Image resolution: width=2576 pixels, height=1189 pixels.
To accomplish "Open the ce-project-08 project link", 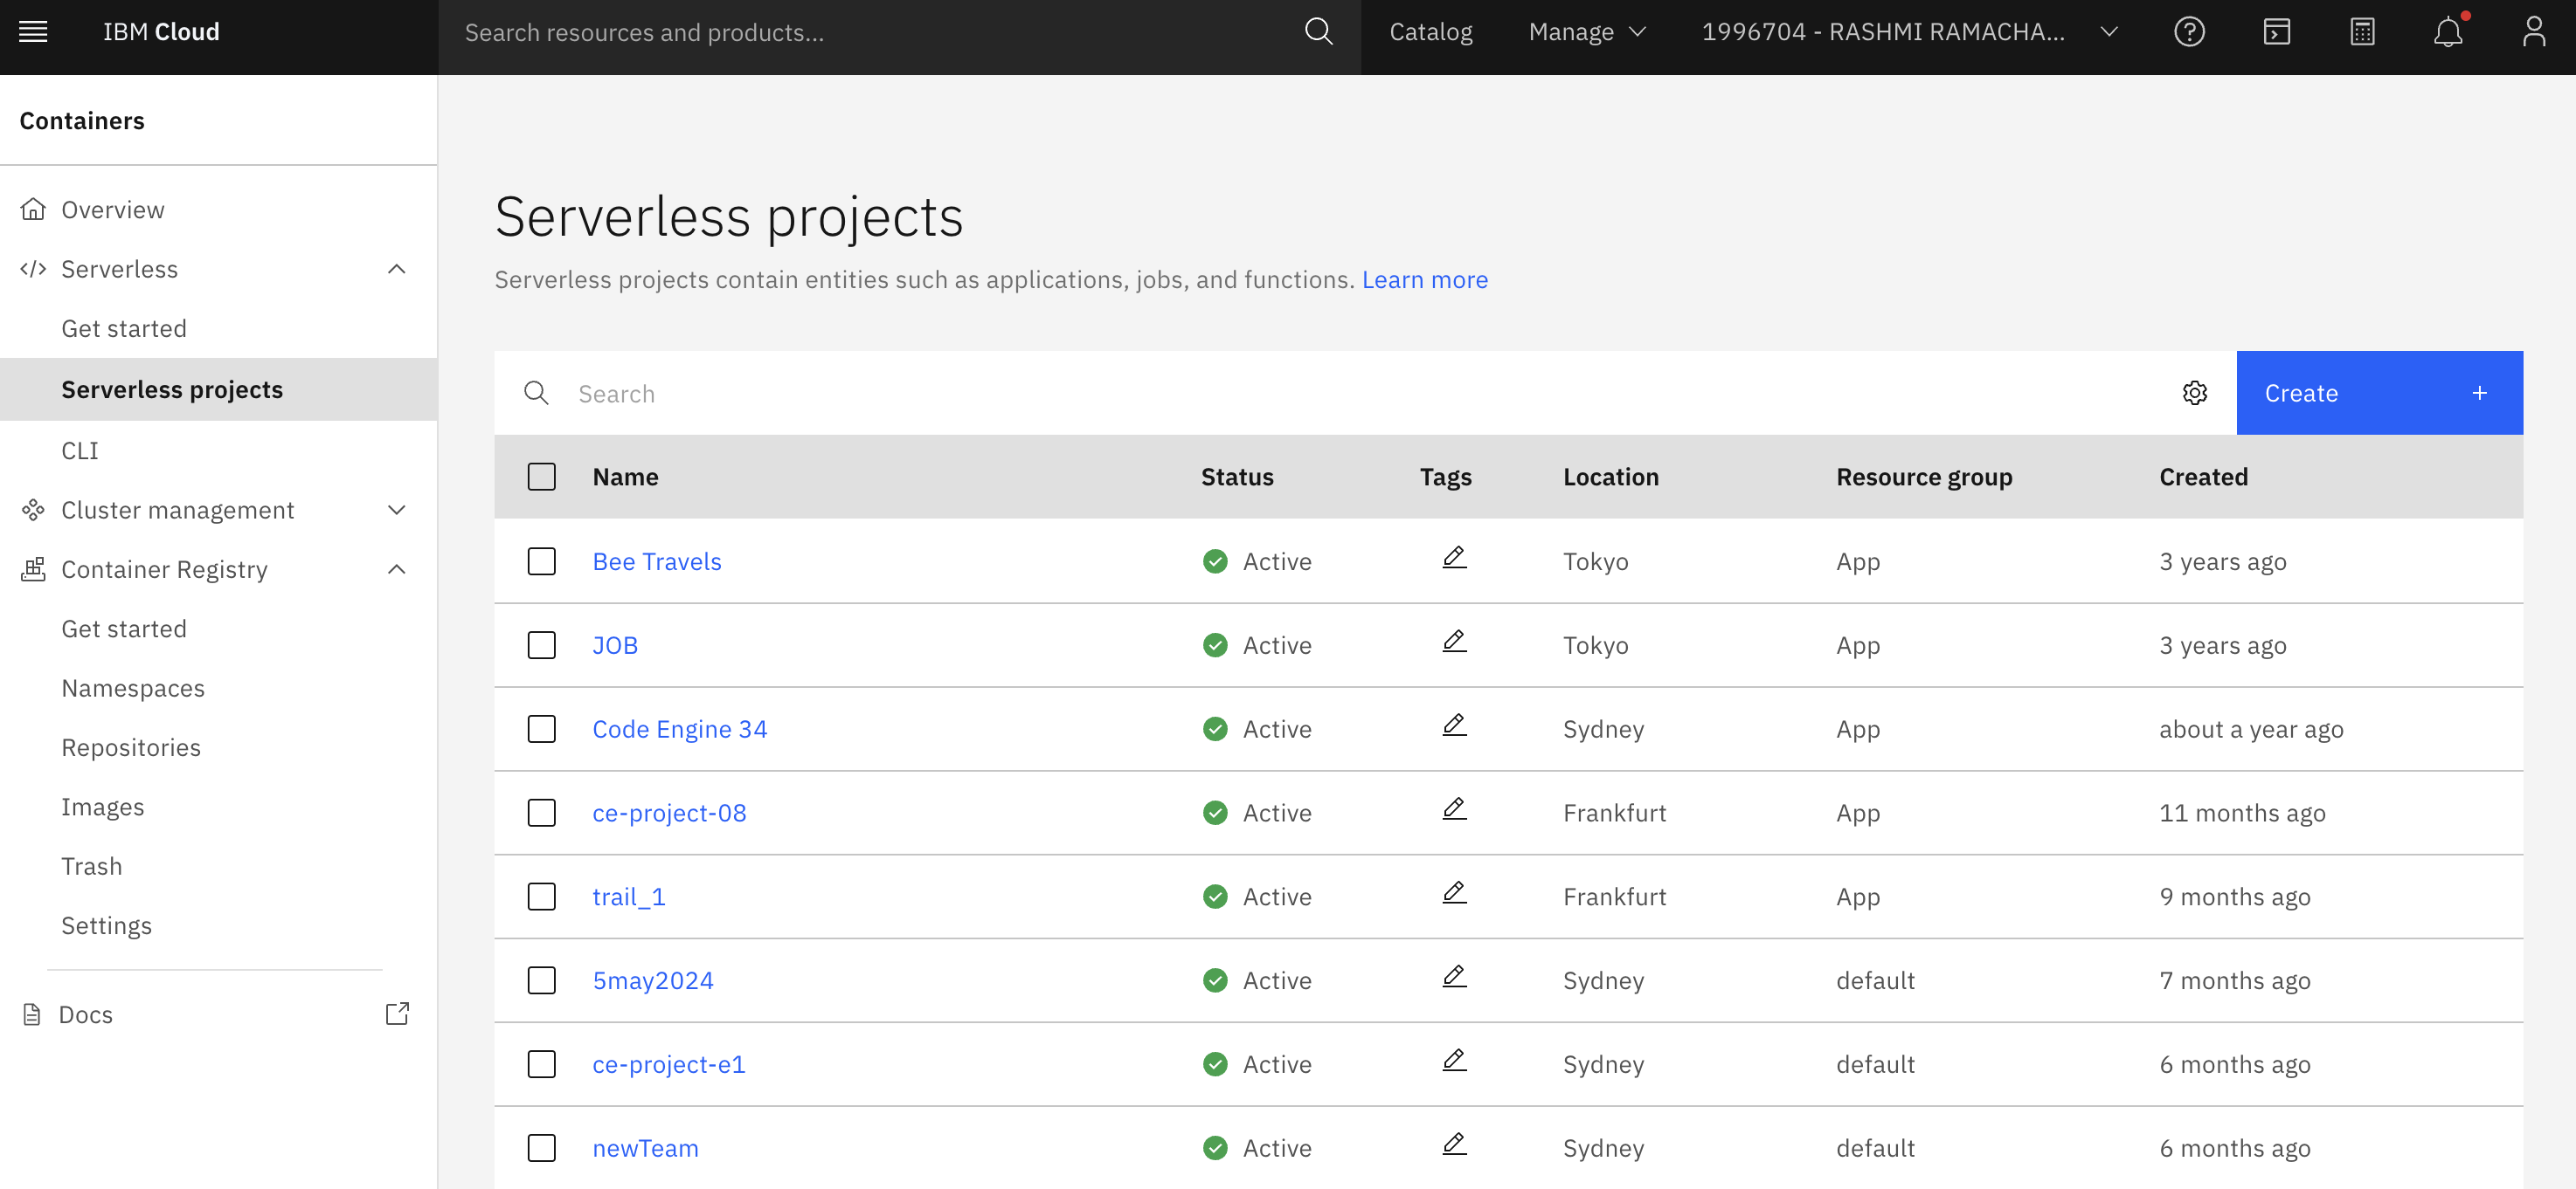I will pos(669,814).
